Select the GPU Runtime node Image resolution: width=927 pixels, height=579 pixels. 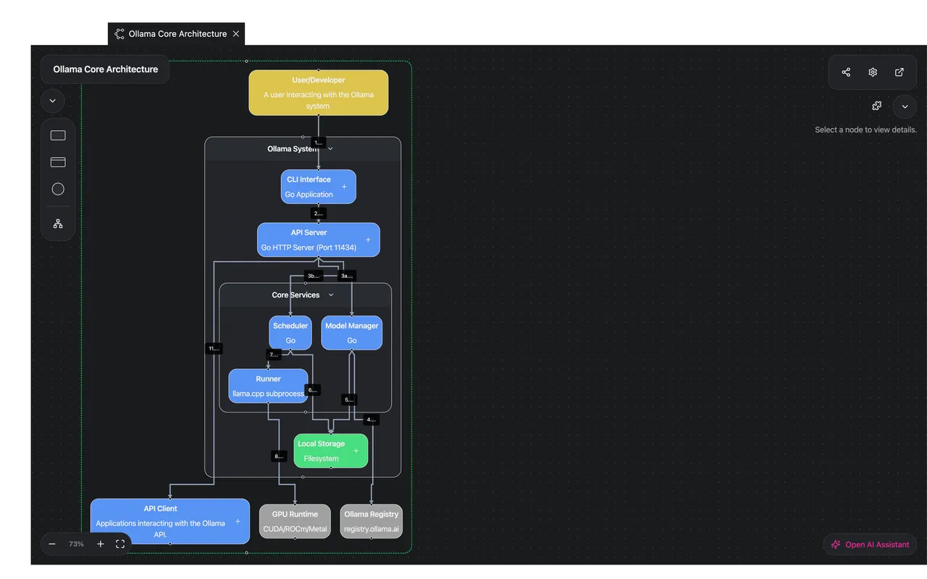[295, 521]
